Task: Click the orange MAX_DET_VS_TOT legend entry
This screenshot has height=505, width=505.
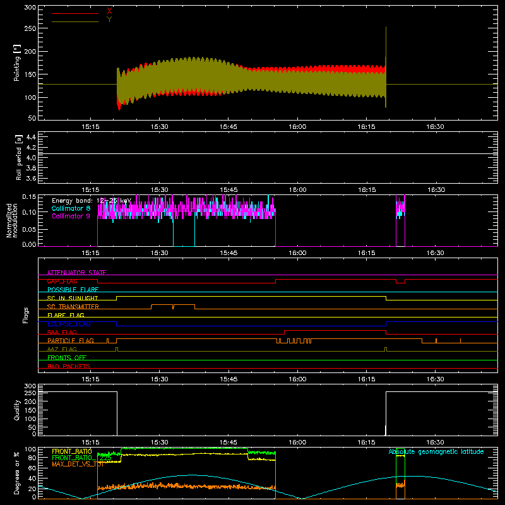Action: coord(78,464)
